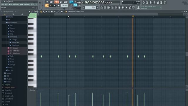This screenshot has width=188, height=106.
Task: Select FLS Trombone preset in browser
Action: 15,53
